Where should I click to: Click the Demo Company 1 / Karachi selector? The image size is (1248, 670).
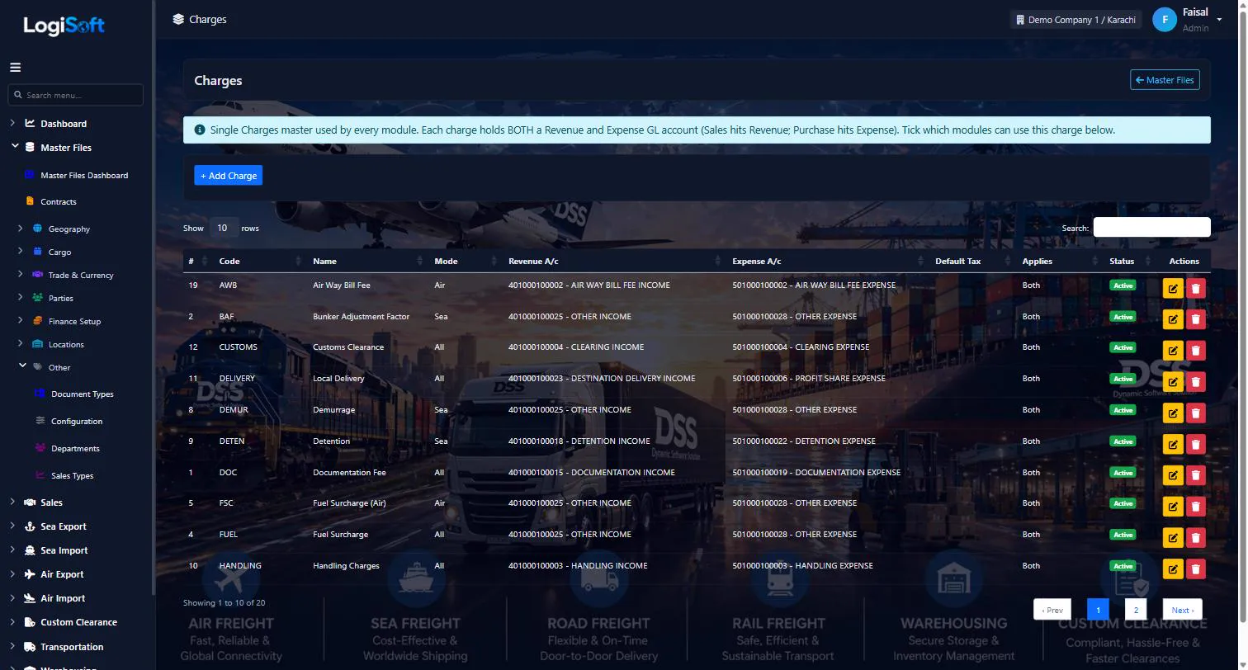(1075, 20)
